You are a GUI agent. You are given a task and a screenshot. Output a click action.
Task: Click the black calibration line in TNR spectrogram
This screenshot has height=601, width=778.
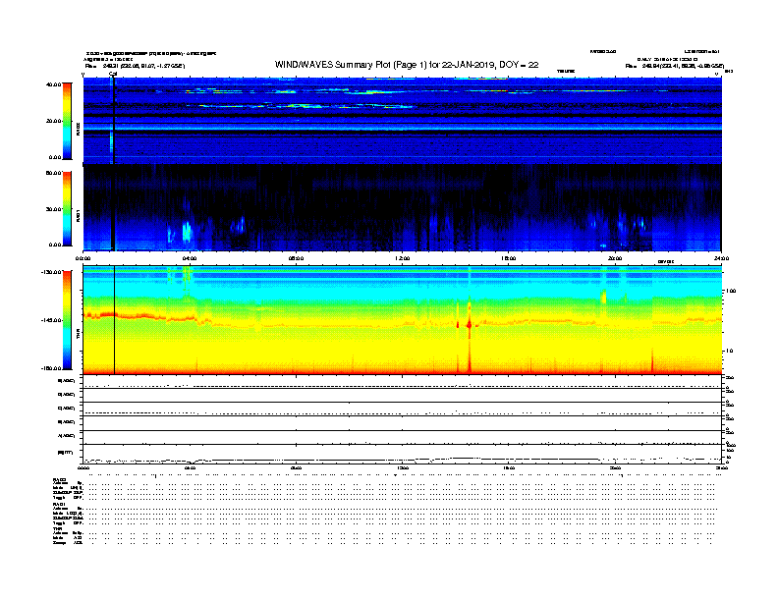click(115, 320)
